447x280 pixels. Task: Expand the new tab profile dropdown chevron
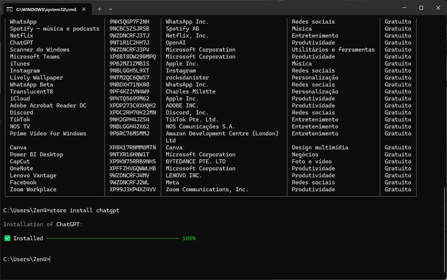(111, 9)
